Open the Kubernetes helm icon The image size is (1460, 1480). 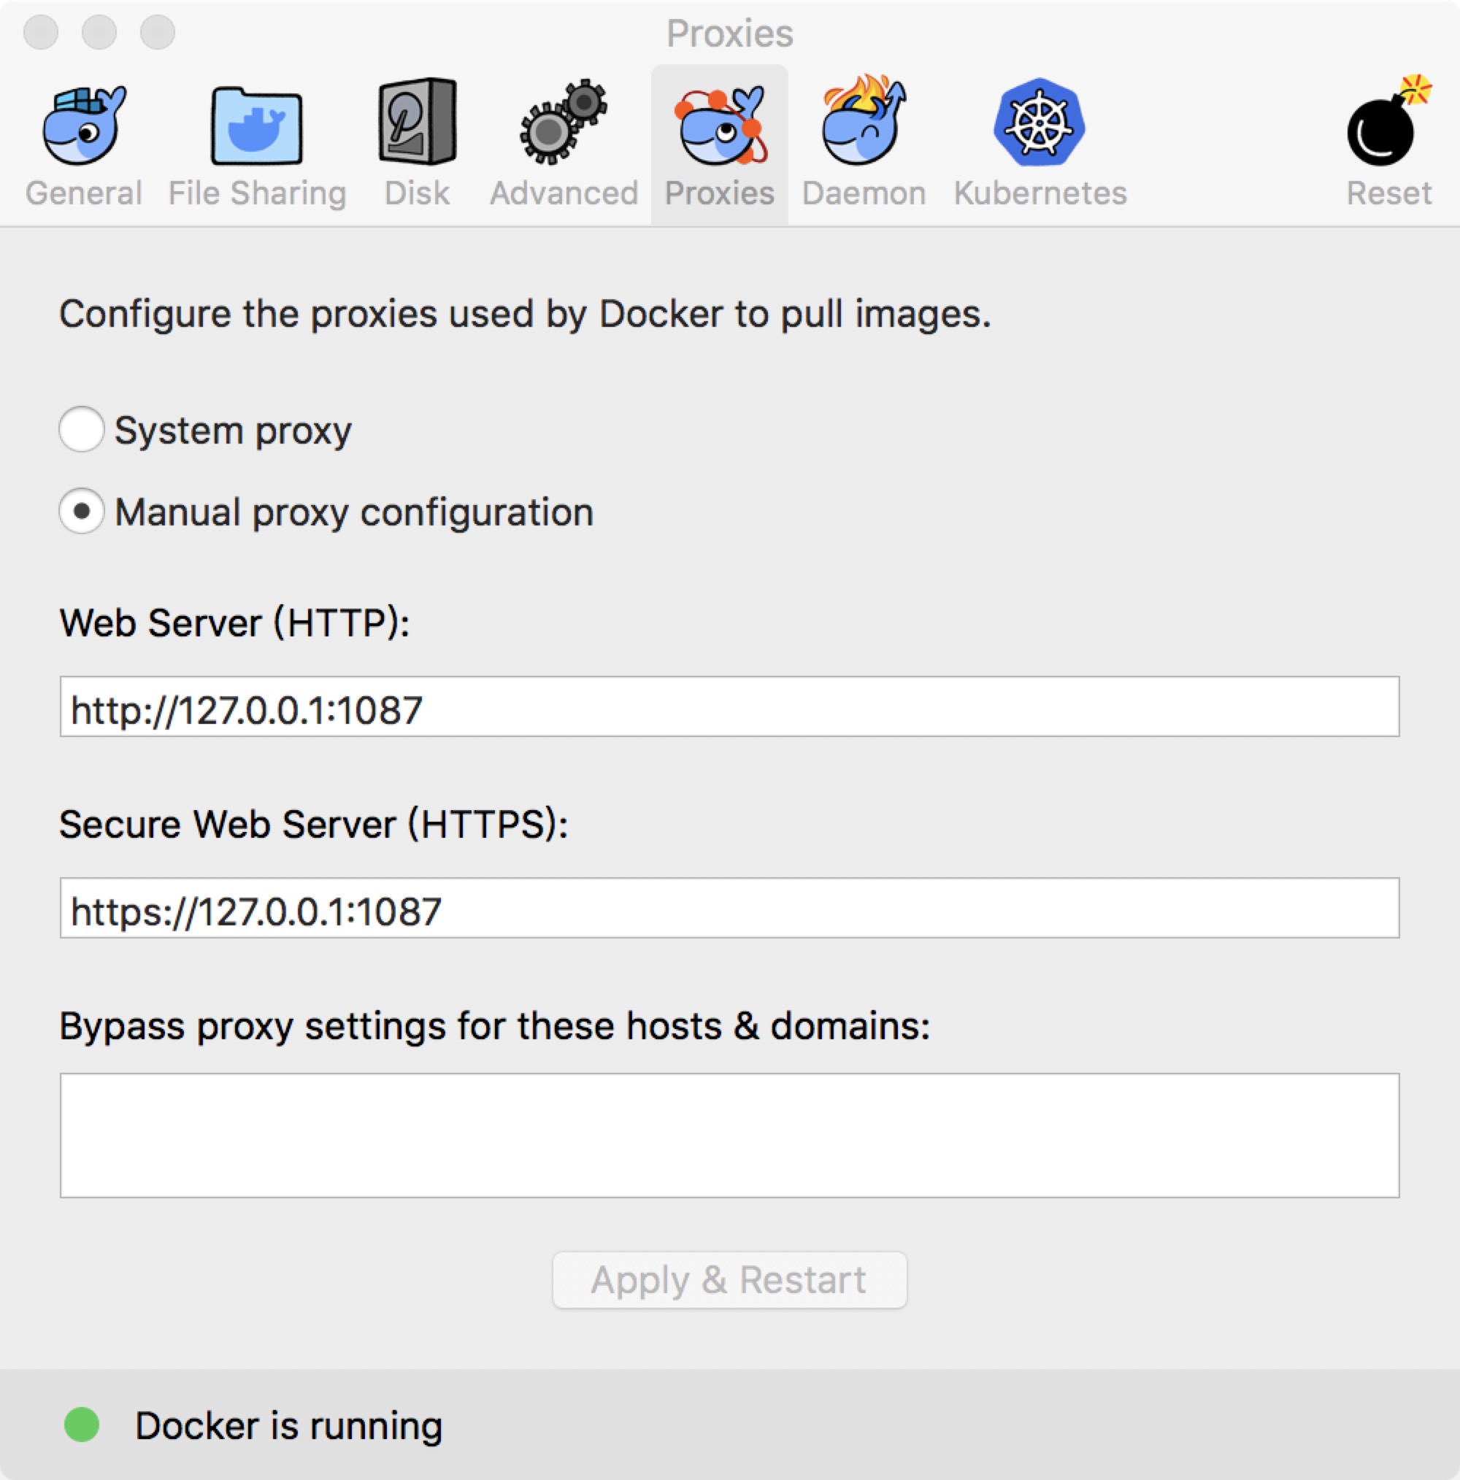tap(1040, 122)
